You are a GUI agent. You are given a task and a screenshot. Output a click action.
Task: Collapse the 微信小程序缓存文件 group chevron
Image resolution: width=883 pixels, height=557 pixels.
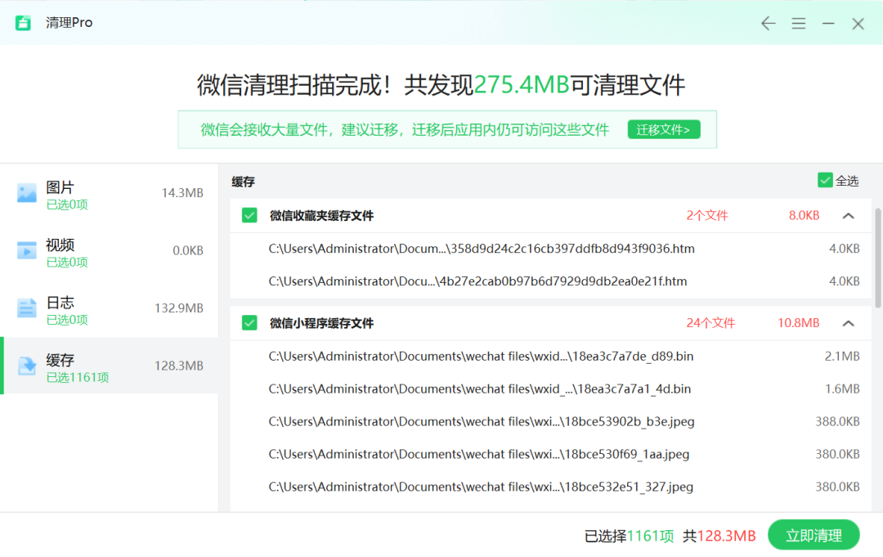(x=848, y=323)
